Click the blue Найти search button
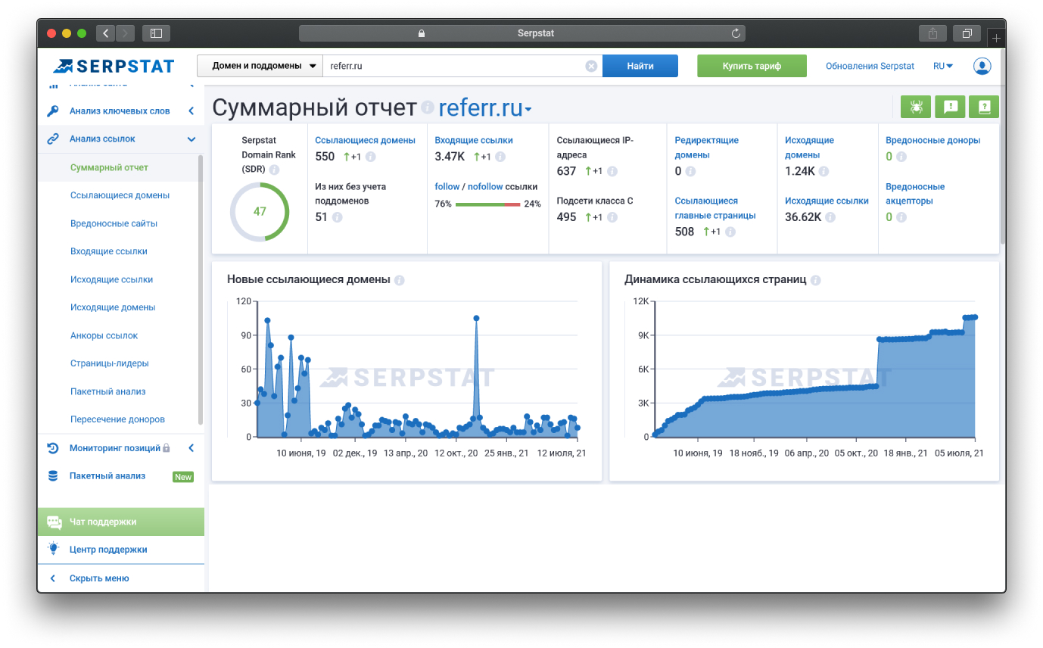This screenshot has height=648, width=1043. pos(640,66)
